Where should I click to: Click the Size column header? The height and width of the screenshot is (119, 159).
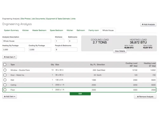click(x=57, y=64)
